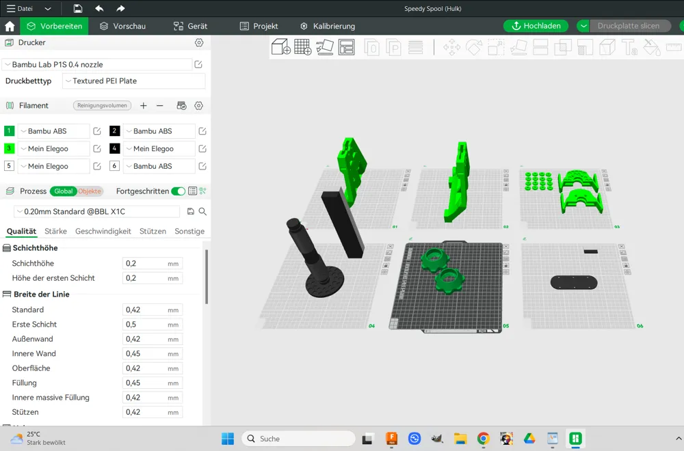The height and width of the screenshot is (451, 684).
Task: Click the Reinigungsvolumen button
Action: tap(102, 106)
